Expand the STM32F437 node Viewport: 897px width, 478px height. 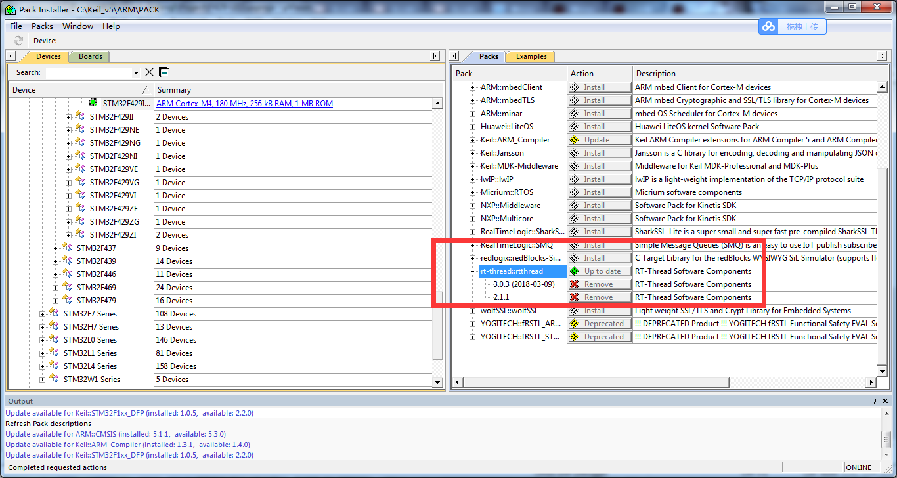56,248
